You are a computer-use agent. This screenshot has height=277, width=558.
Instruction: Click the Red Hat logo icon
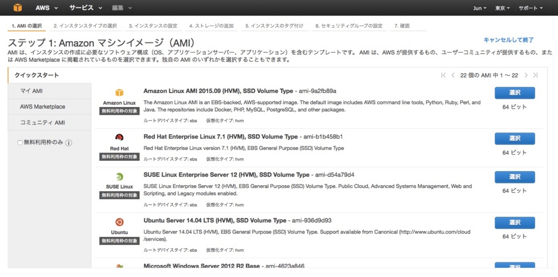(x=119, y=138)
